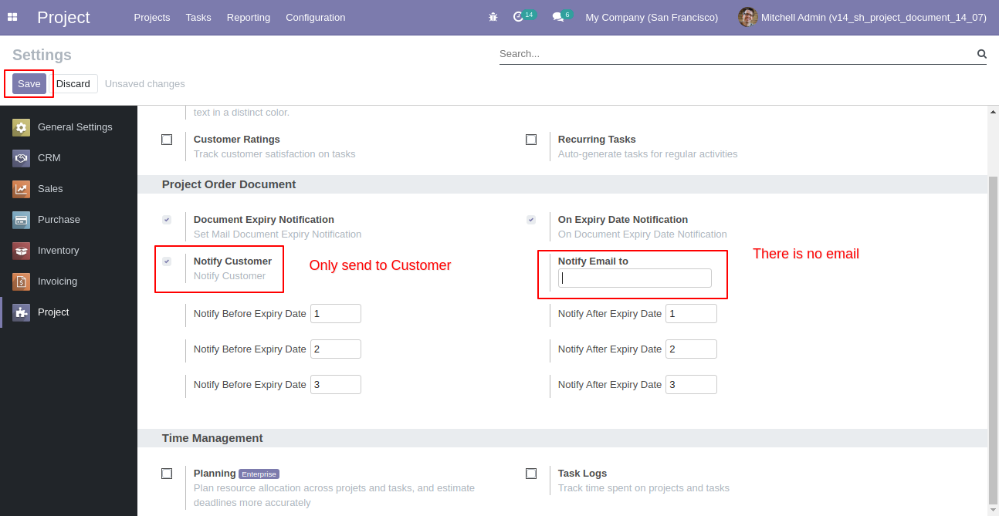Click the Project Order Document heading

click(229, 184)
